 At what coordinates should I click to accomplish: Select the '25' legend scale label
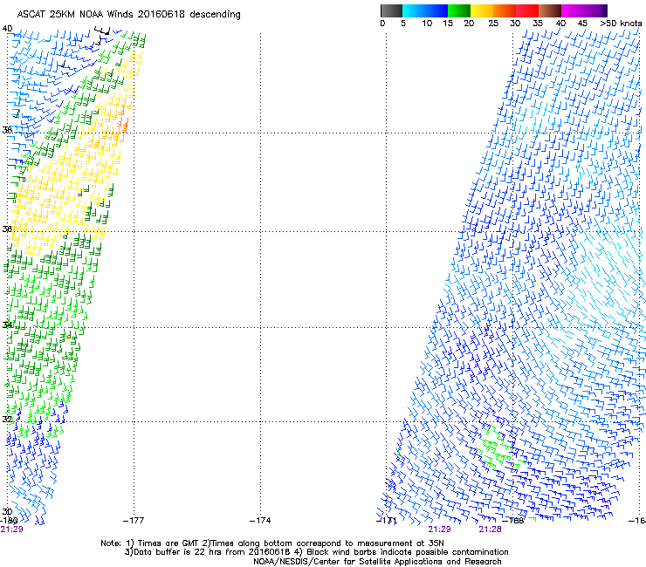[x=493, y=24]
